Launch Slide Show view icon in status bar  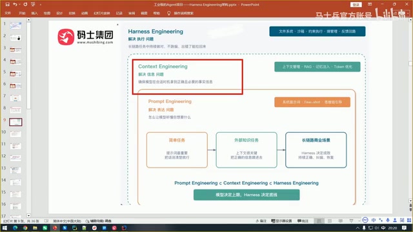pyautogui.click(x=351, y=221)
